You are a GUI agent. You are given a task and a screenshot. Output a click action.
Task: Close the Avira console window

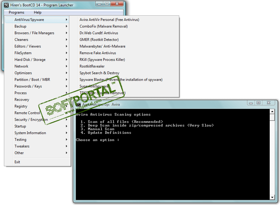point(268,103)
